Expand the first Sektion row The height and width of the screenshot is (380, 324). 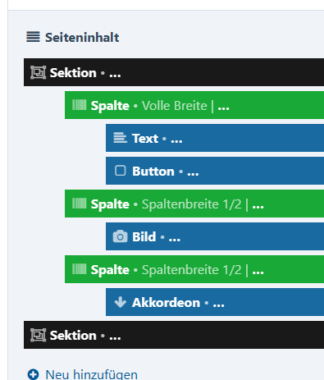tap(174, 72)
